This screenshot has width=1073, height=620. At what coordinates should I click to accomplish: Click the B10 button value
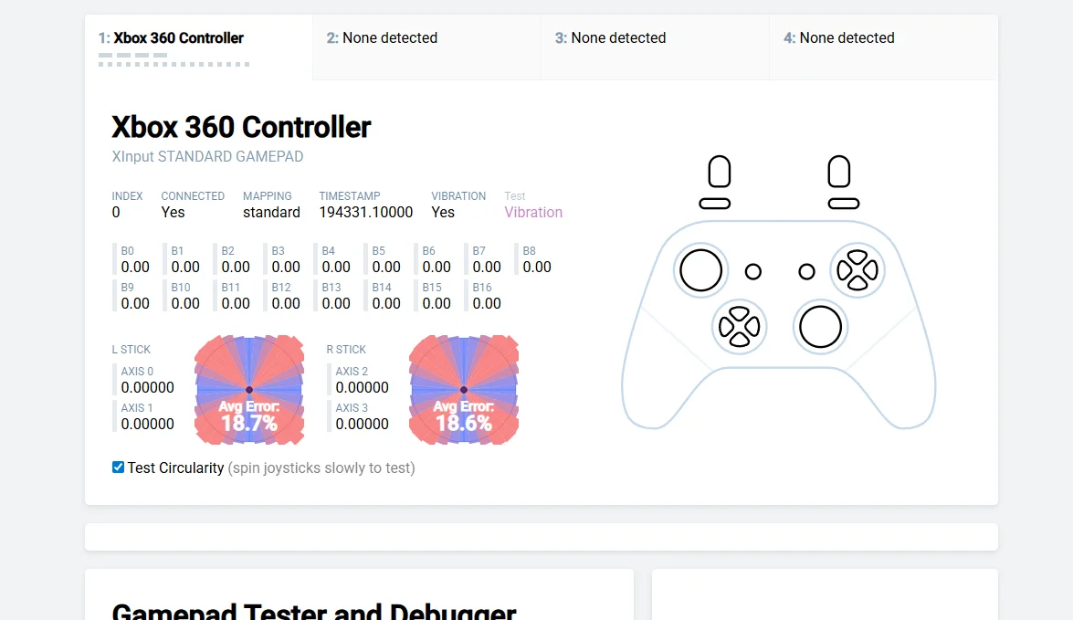(x=185, y=303)
